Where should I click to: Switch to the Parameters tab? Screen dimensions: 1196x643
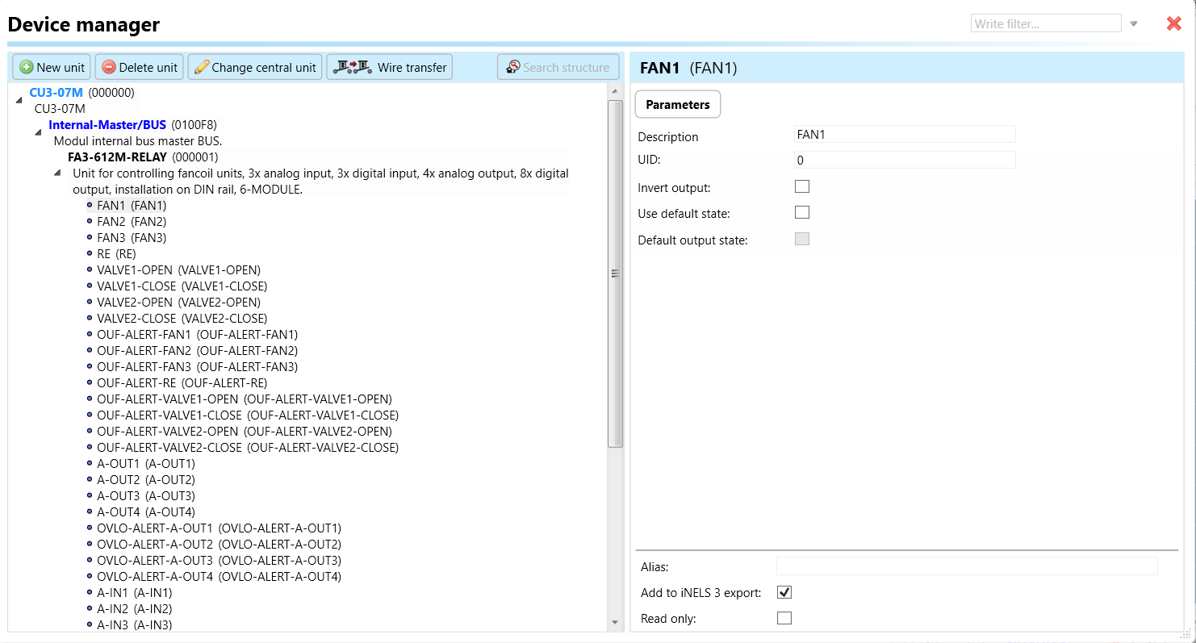coord(677,104)
